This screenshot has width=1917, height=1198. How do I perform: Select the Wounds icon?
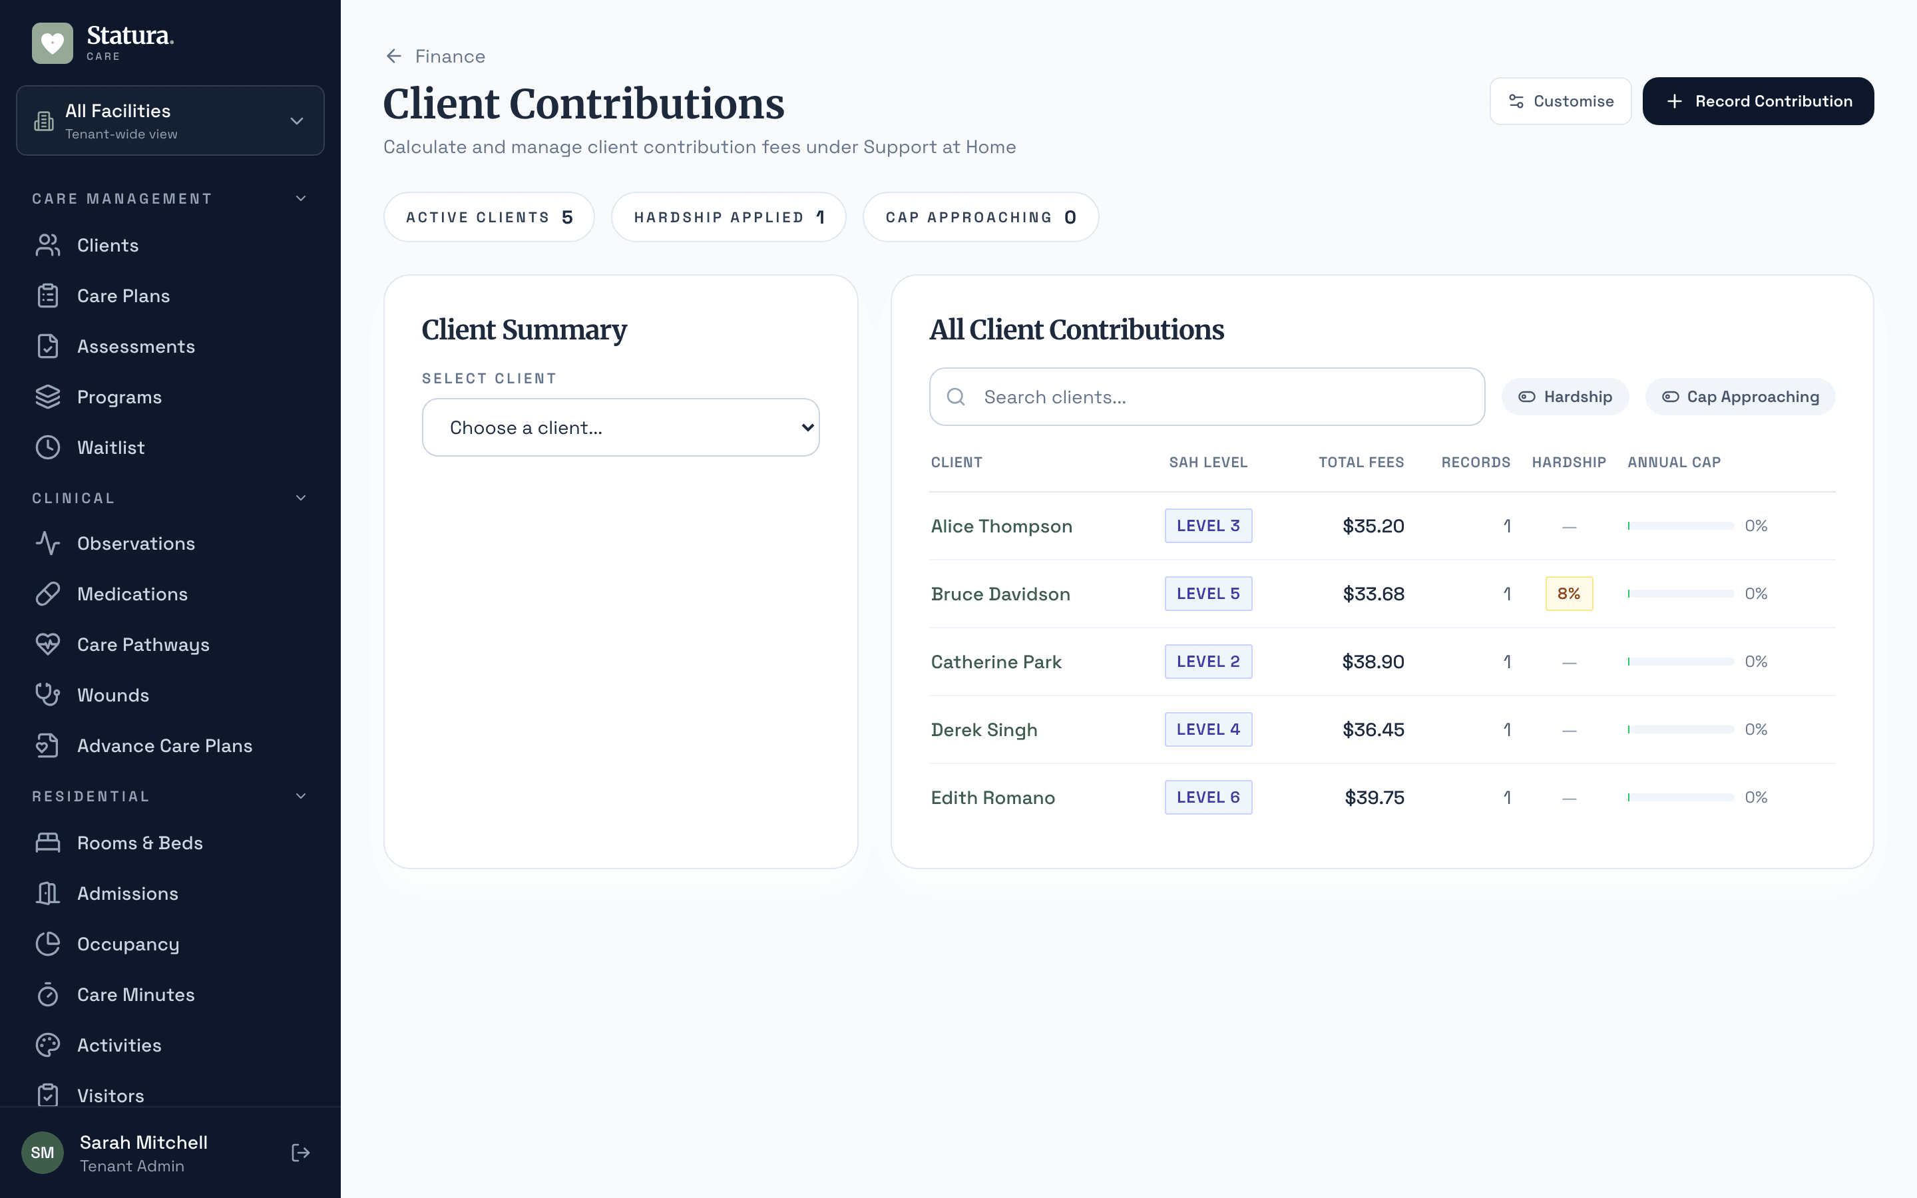click(x=49, y=695)
